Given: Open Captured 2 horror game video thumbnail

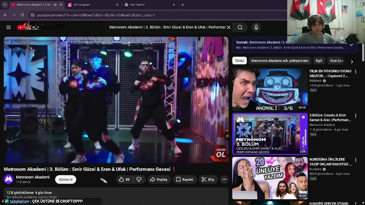Looking at the screenshot, I should (x=270, y=90).
